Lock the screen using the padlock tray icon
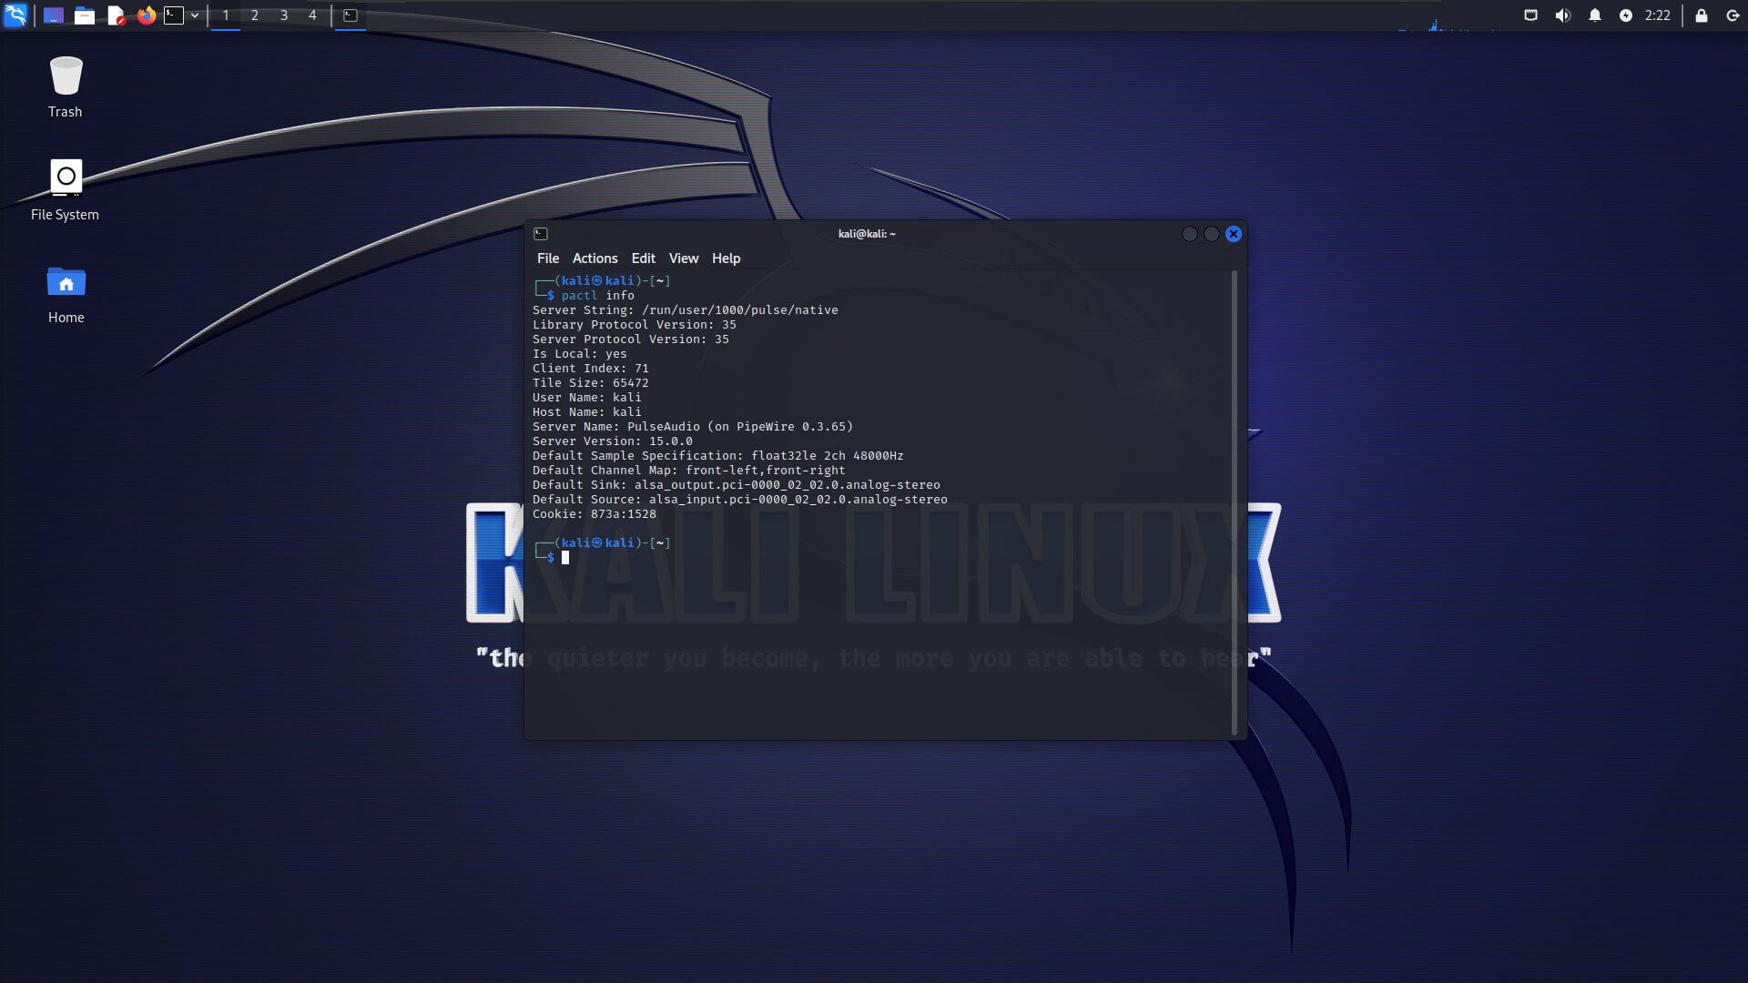This screenshot has height=983, width=1748. coord(1701,15)
